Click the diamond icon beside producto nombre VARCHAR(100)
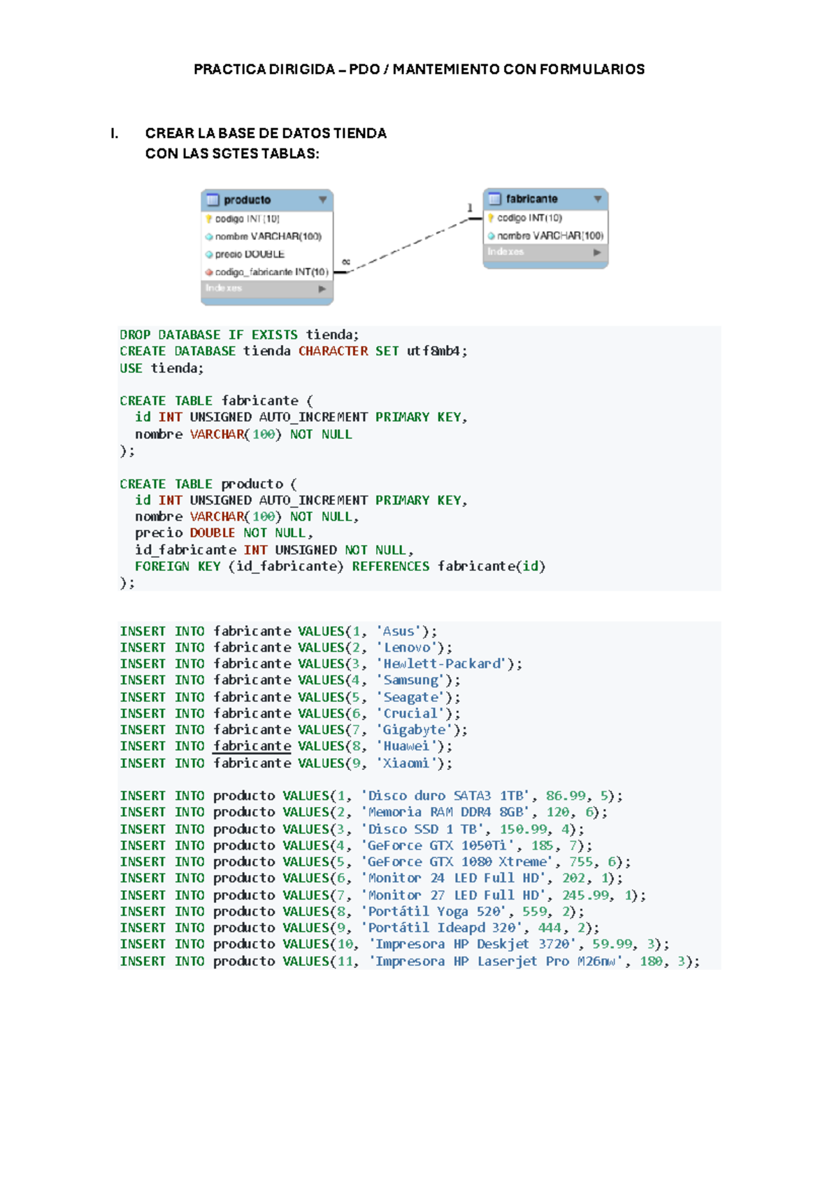This screenshot has height=1187, width=839. click(208, 237)
